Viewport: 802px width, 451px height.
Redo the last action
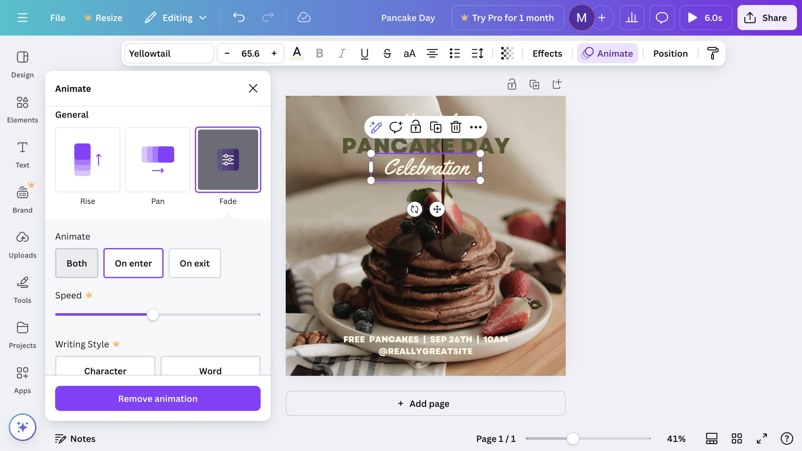coord(268,18)
